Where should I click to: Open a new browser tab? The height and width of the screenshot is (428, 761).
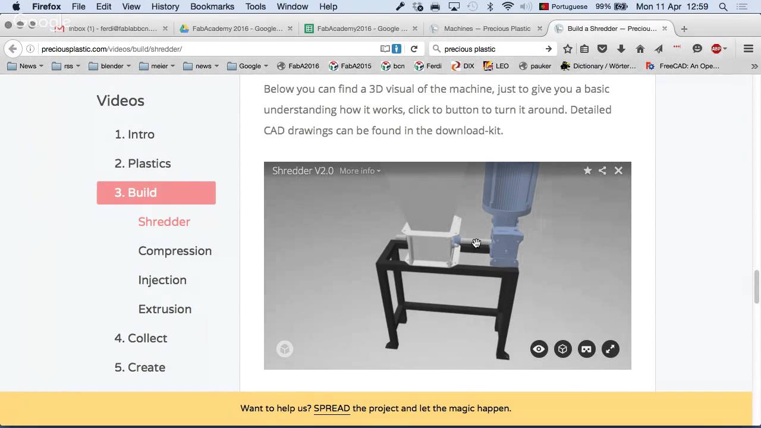684,29
